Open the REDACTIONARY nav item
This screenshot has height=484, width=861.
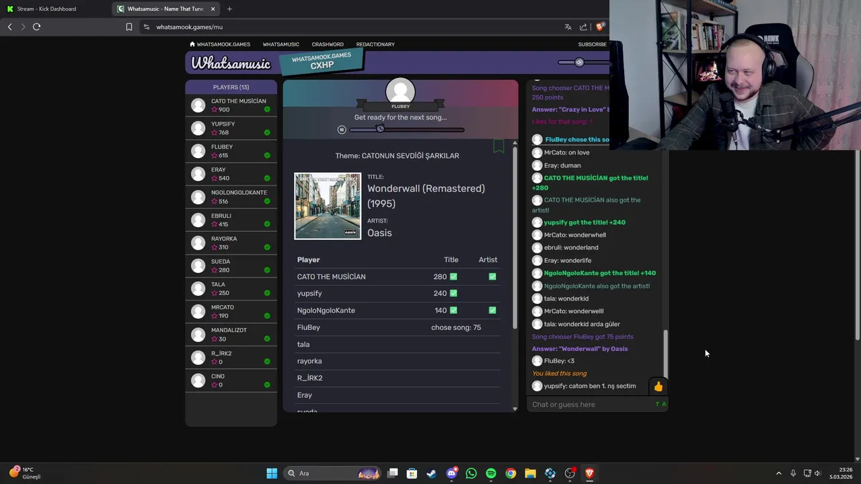coord(375,44)
